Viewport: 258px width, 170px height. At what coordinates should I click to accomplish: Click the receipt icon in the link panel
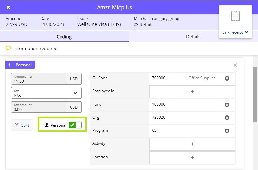235,16
